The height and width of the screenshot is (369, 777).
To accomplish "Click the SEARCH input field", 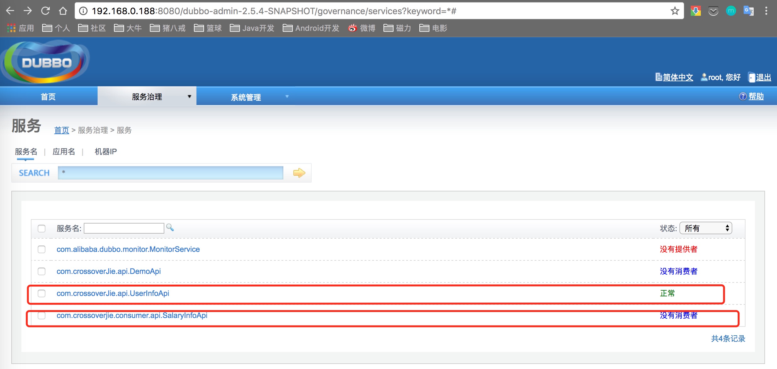I will pos(170,173).
